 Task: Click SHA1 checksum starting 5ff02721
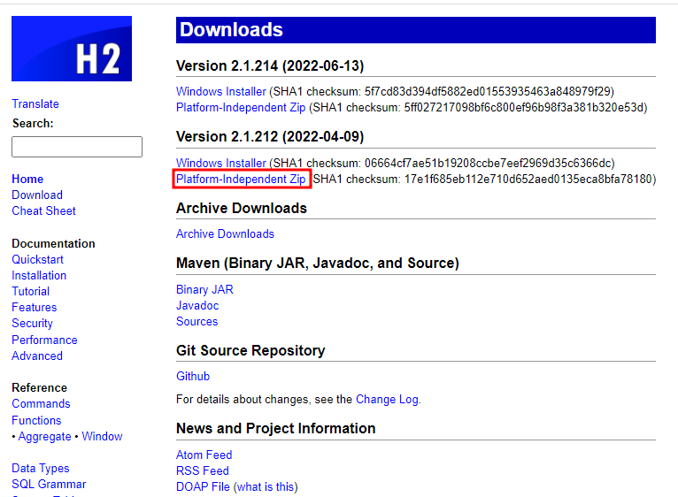click(x=524, y=107)
